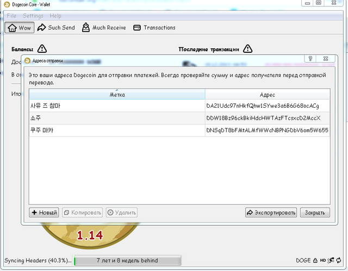
Task: Click the DOGE unit label in status bar
Action: tap(303, 260)
